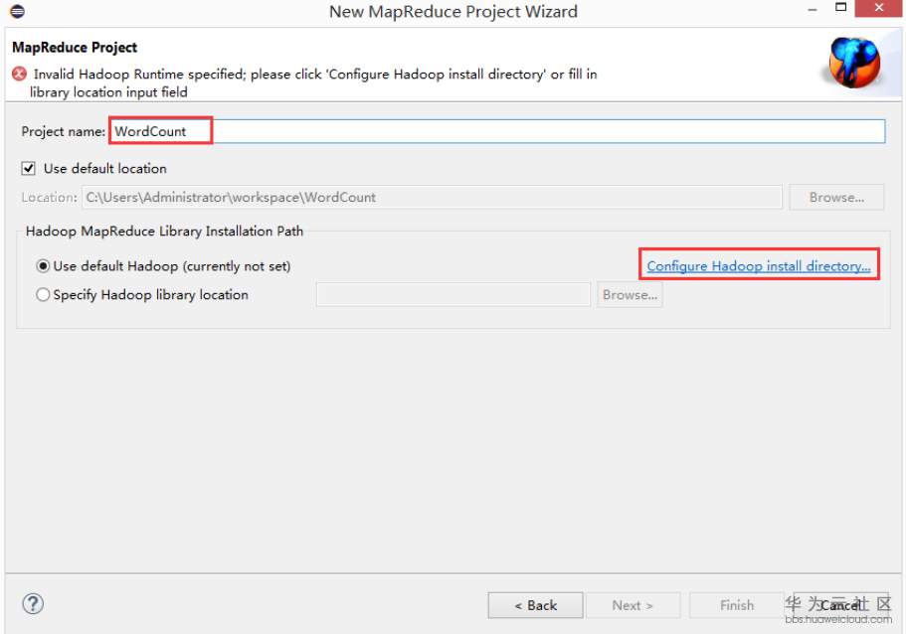Cancel the wizard dialog
This screenshot has height=634, width=906.
pyautogui.click(x=840, y=605)
